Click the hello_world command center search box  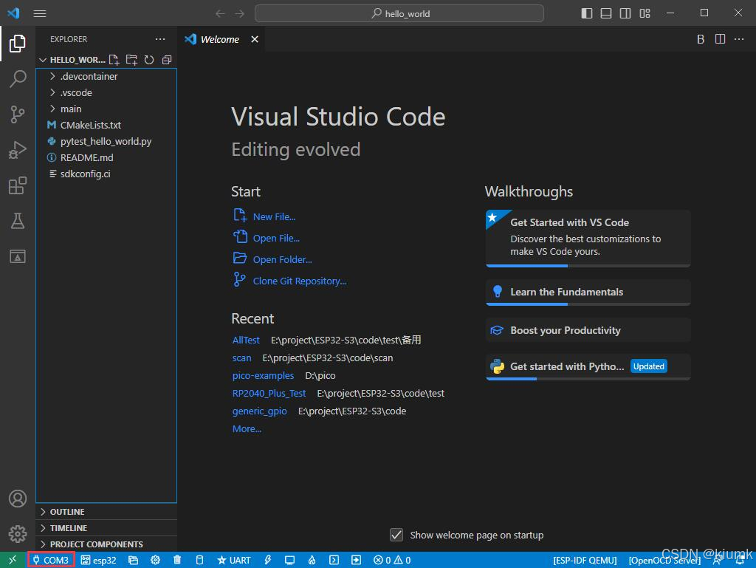click(x=399, y=13)
